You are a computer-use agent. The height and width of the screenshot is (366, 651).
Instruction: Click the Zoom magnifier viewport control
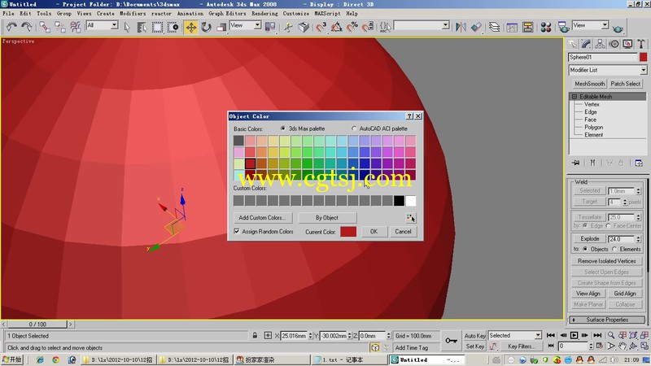(x=611, y=335)
